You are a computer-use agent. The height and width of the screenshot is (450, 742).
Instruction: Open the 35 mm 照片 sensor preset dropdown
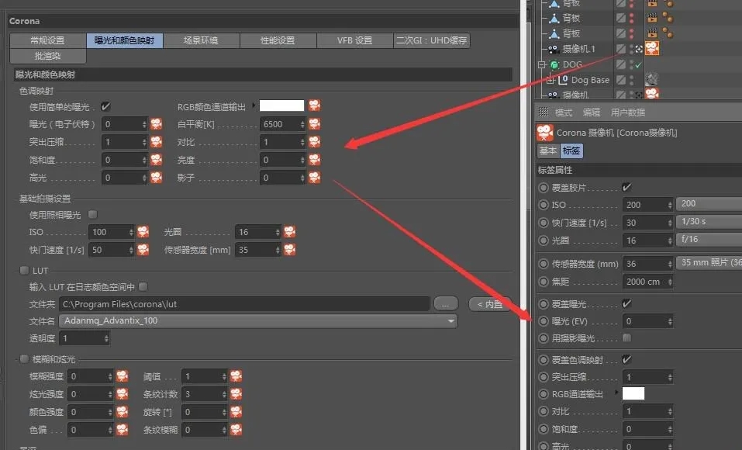click(709, 262)
